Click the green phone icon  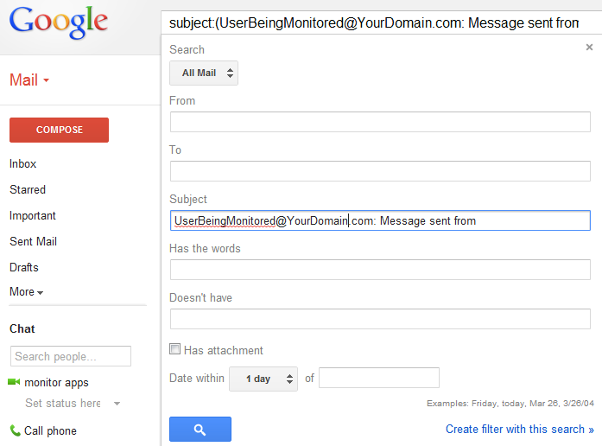[15, 430]
